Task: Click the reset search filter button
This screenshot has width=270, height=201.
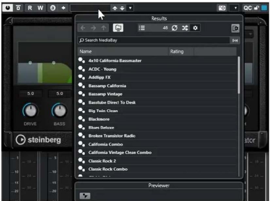Action: click(x=235, y=41)
